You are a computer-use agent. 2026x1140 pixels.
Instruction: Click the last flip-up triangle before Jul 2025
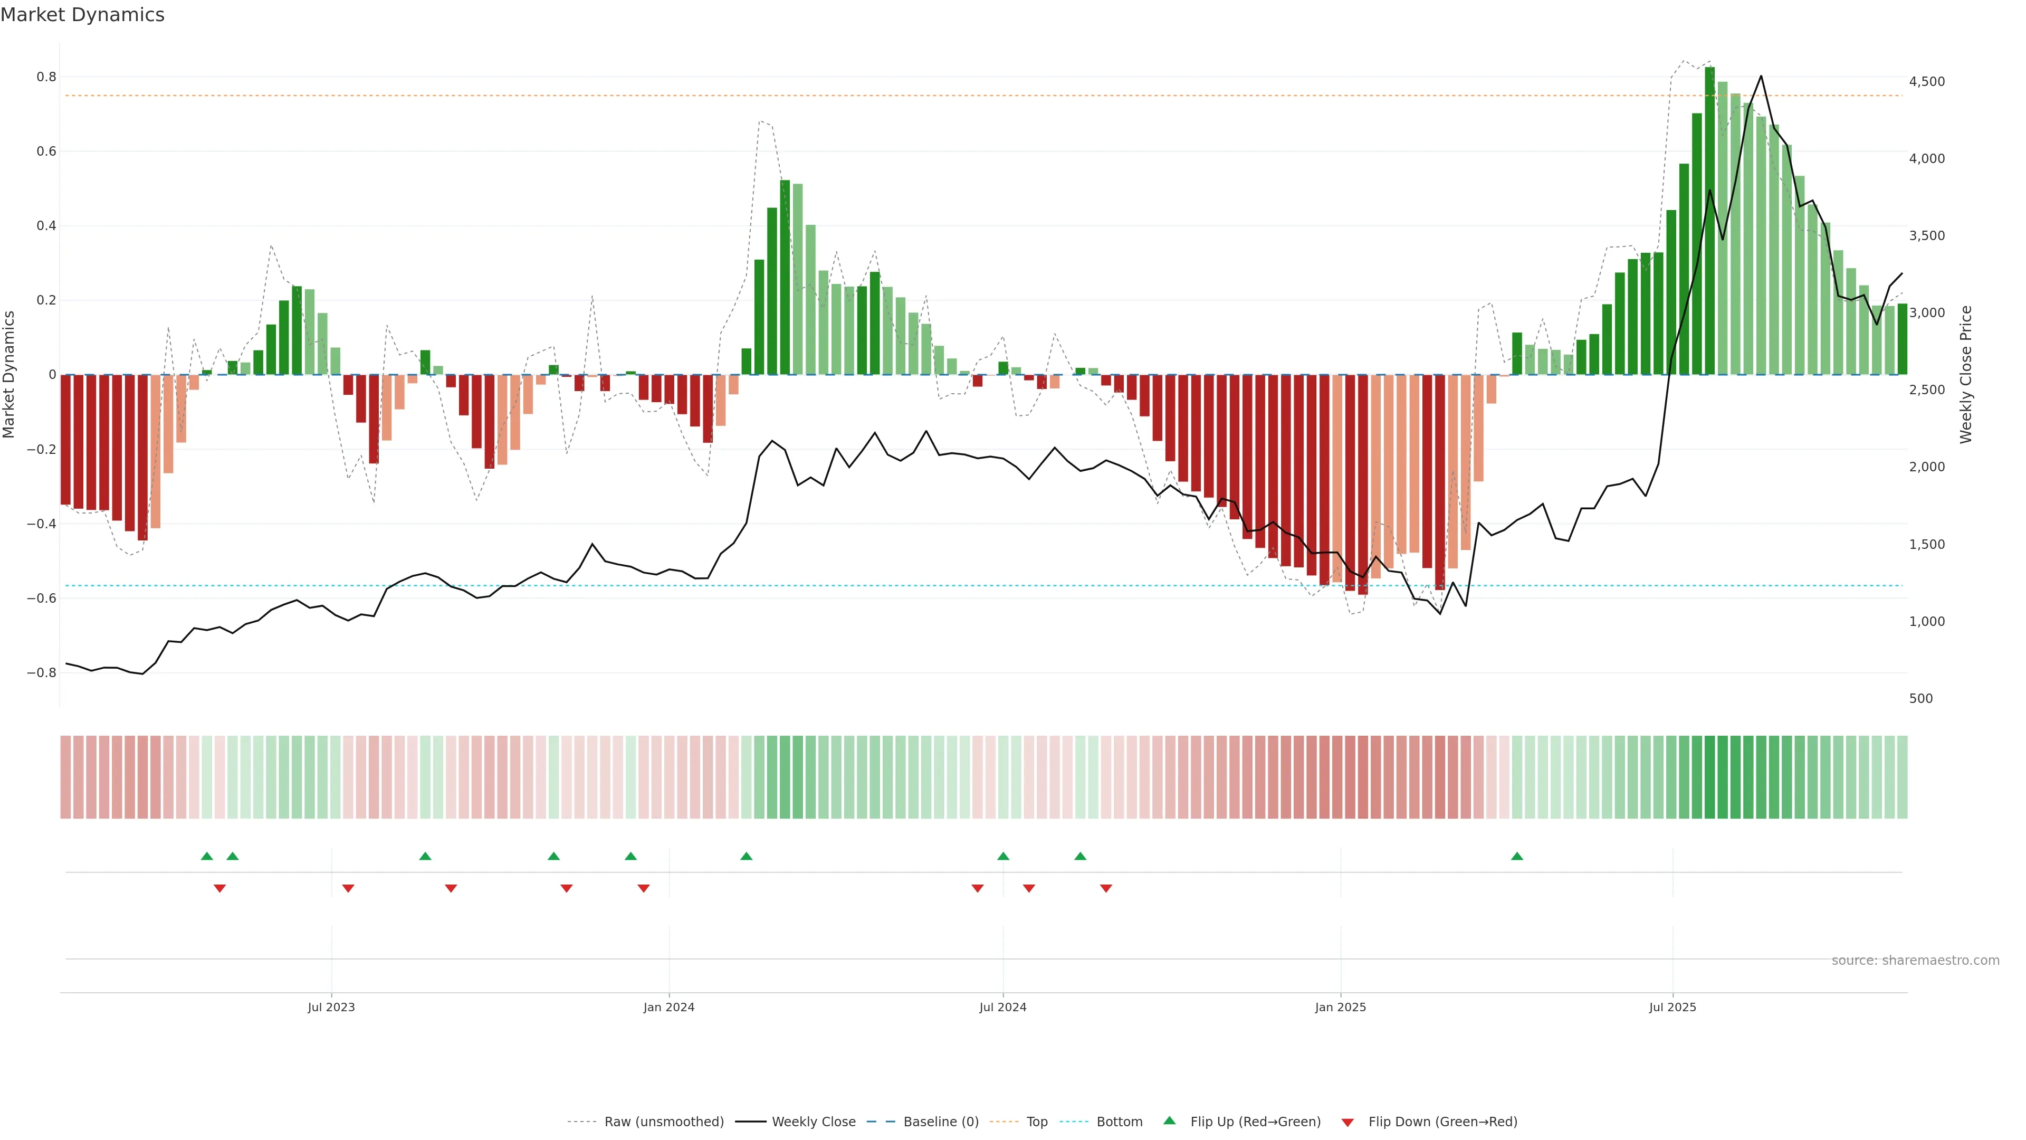click(1516, 856)
